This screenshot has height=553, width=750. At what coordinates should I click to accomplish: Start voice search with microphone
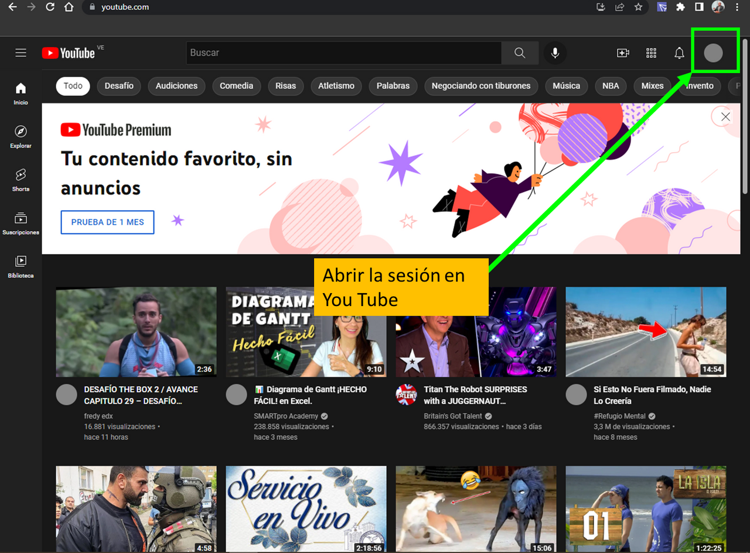tap(555, 53)
